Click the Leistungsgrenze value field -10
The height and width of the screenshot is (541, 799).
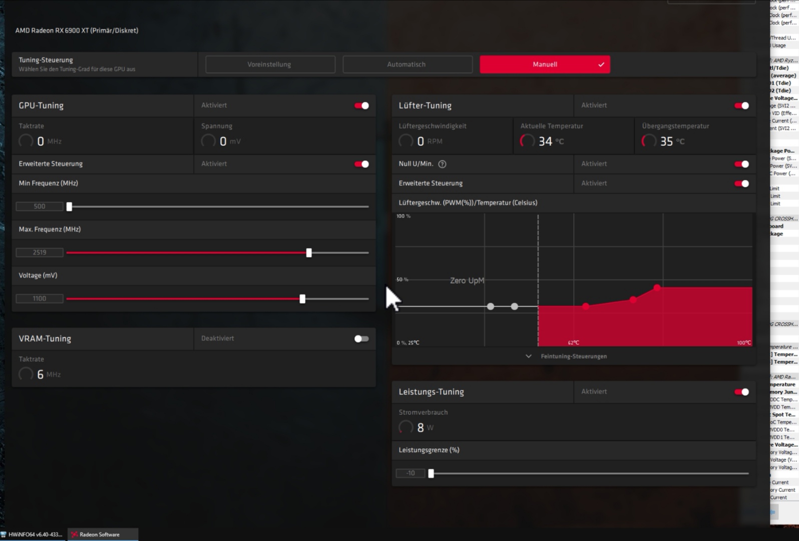pos(411,473)
